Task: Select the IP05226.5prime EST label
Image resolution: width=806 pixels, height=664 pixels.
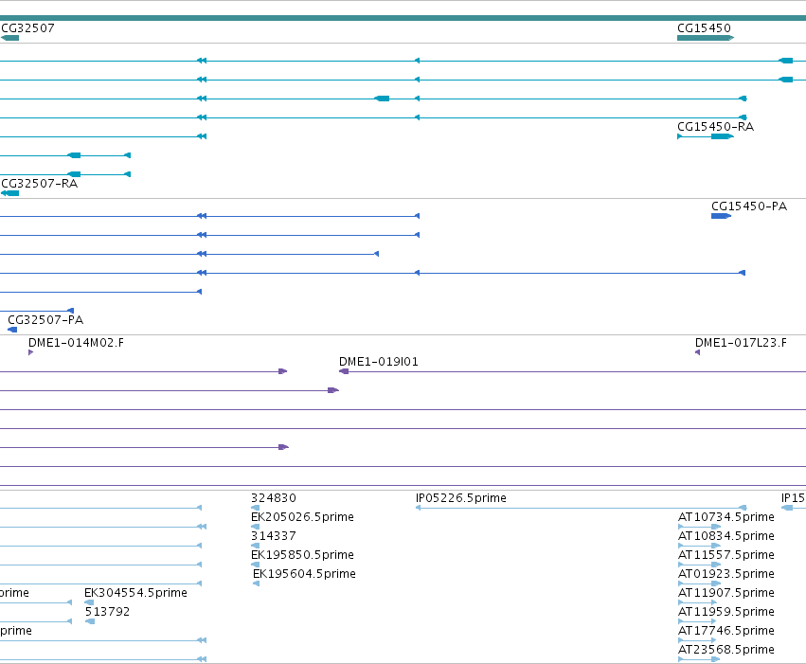Action: (461, 498)
